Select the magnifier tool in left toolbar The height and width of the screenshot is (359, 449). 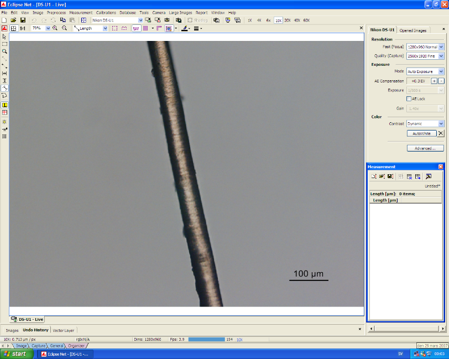(x=4, y=51)
